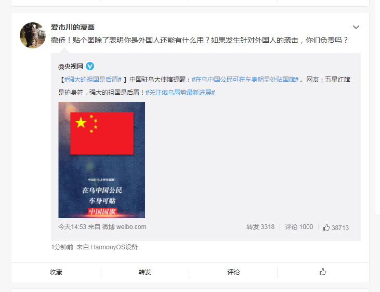The image size is (380, 292).
Task: Open the @央视网 account link
Action: click(x=71, y=66)
